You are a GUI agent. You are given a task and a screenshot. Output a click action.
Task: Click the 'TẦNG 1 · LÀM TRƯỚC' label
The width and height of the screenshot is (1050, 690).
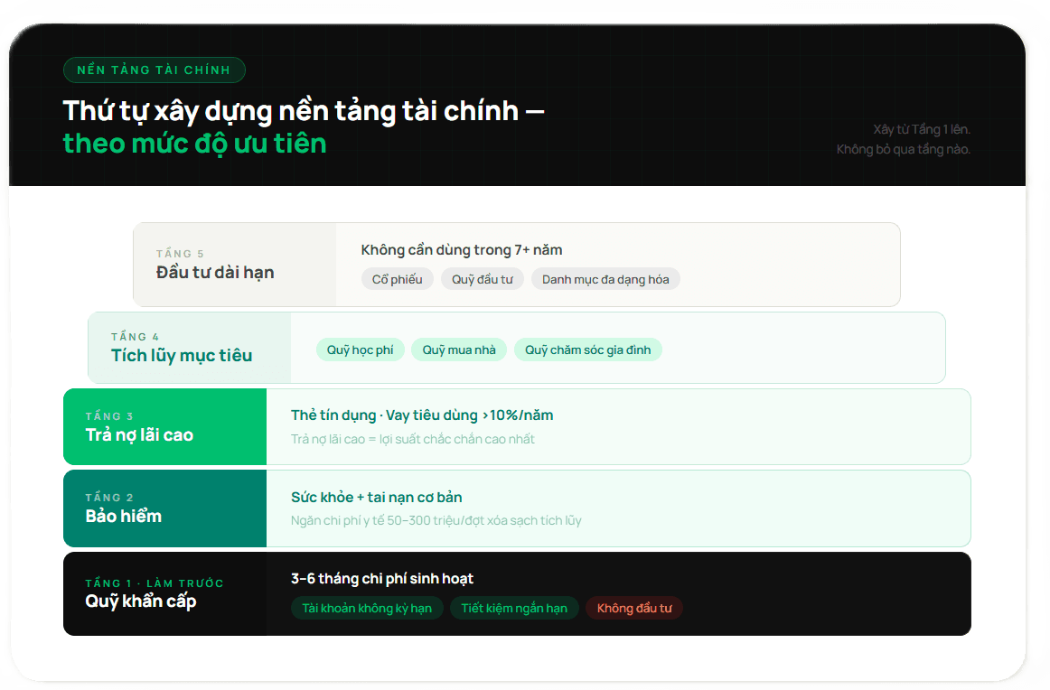pyautogui.click(x=154, y=583)
